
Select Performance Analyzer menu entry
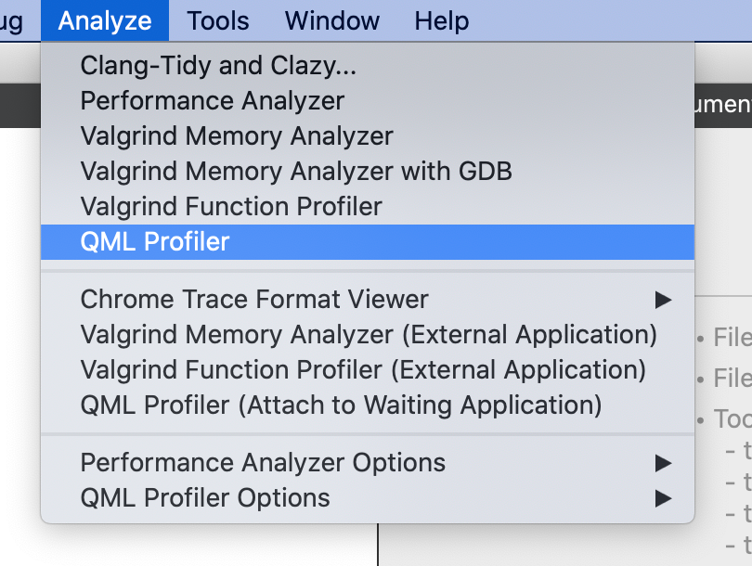(213, 101)
